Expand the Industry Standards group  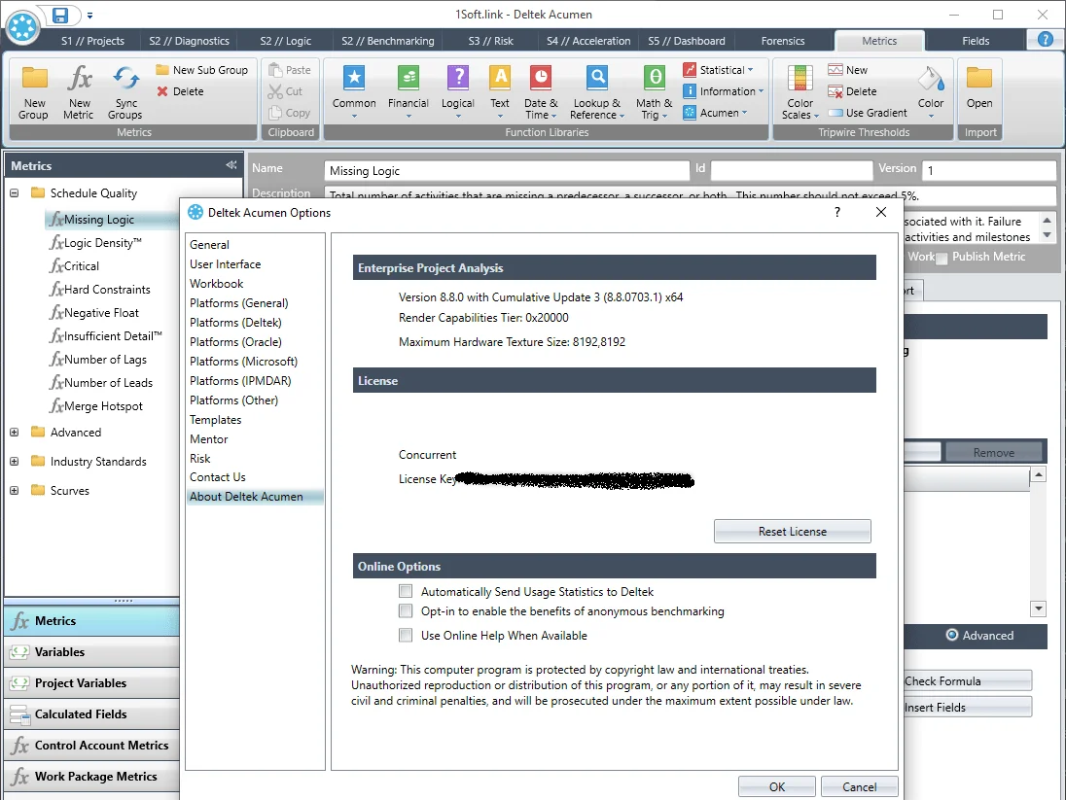point(15,462)
